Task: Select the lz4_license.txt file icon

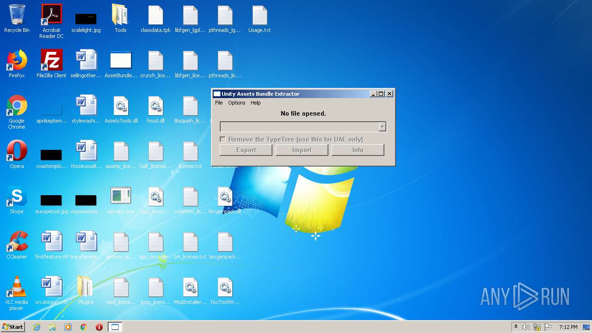Action: point(190,245)
